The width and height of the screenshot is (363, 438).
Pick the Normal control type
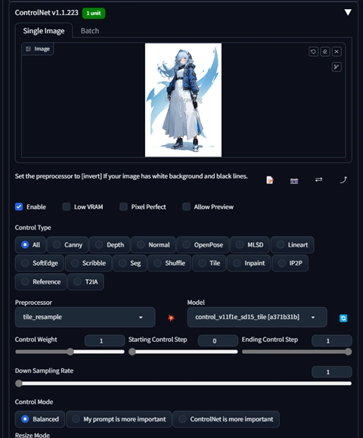pos(154,244)
